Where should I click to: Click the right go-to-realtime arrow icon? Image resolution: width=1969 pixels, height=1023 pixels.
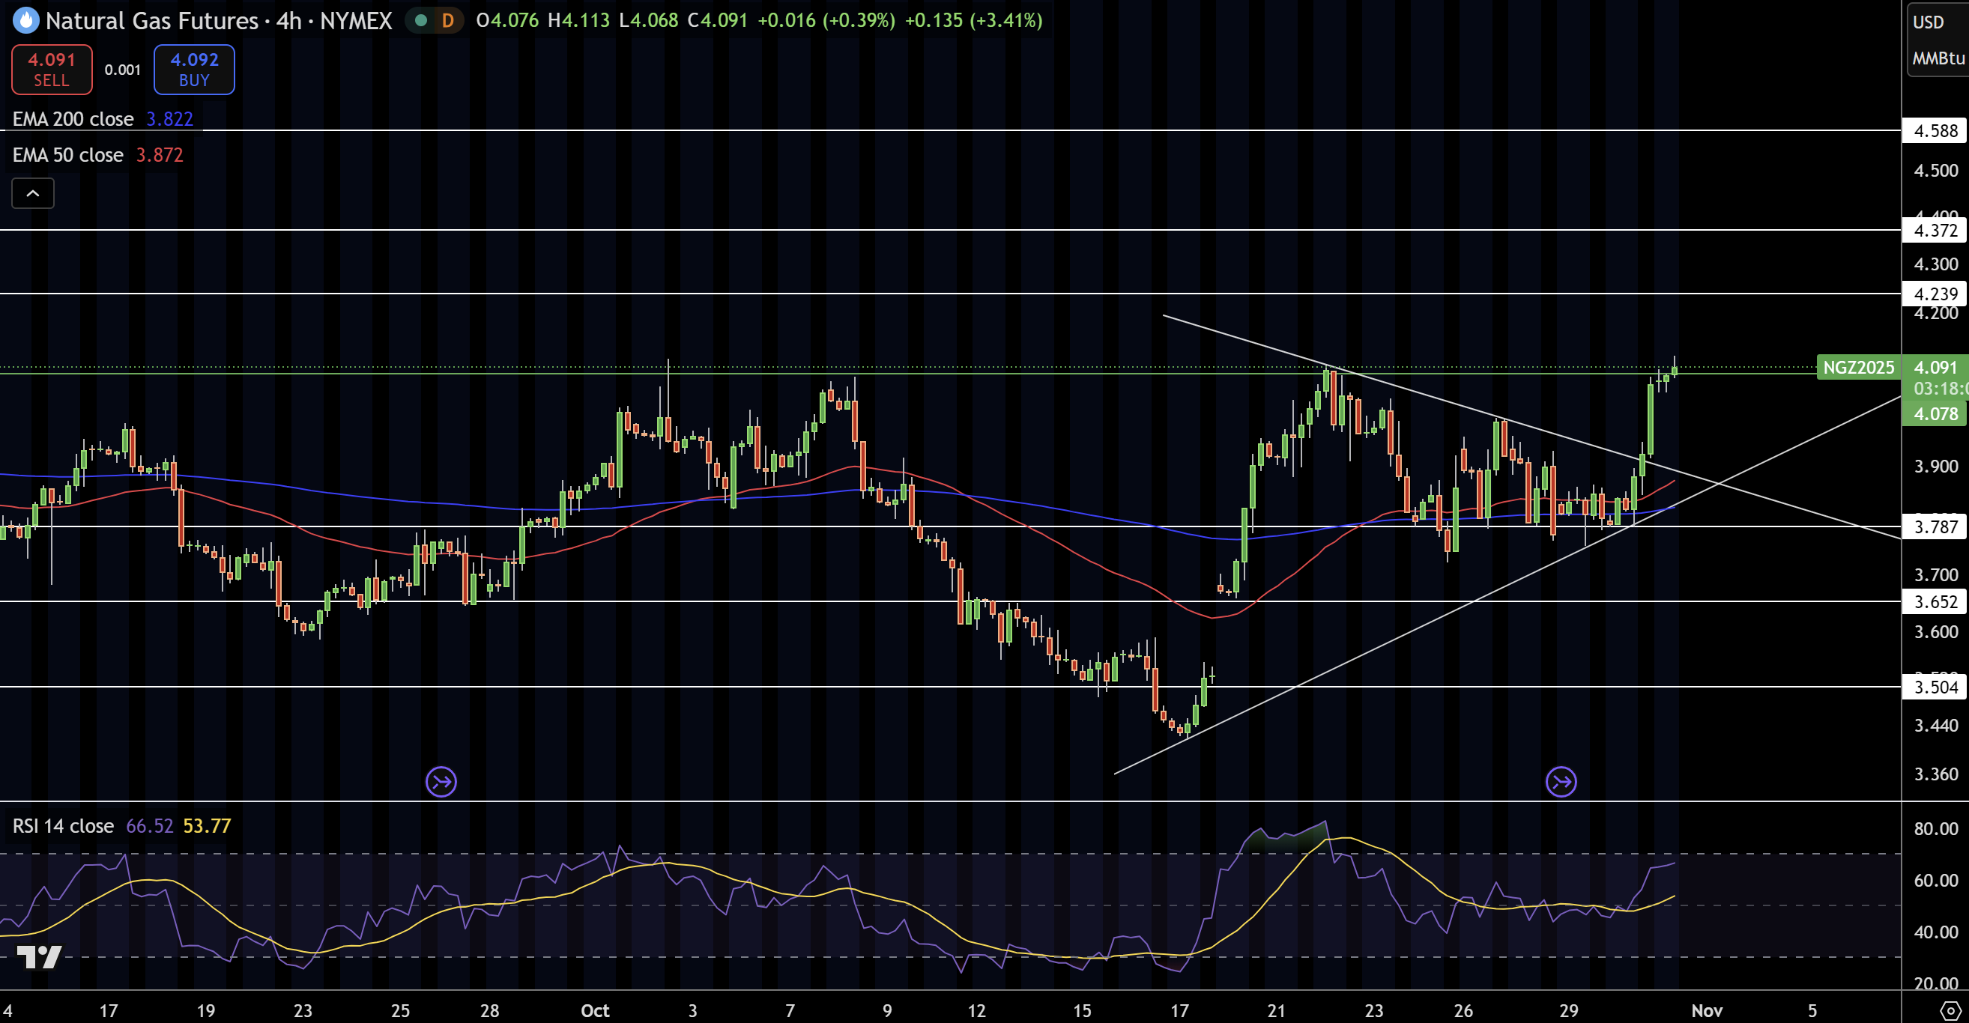click(x=1560, y=781)
